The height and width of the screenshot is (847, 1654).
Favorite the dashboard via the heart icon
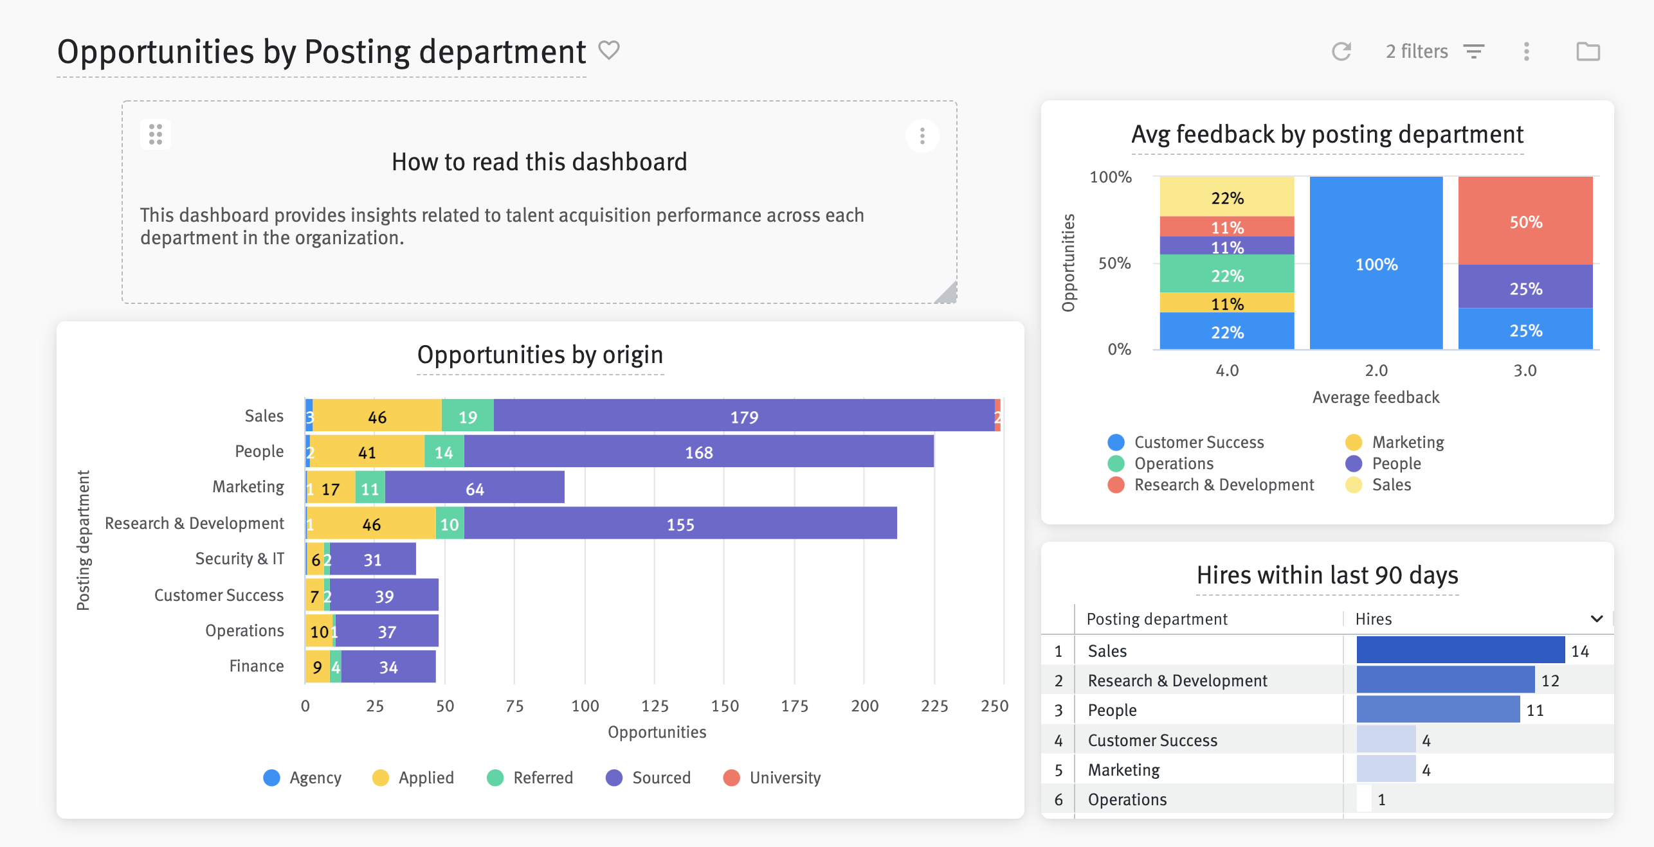coord(608,49)
